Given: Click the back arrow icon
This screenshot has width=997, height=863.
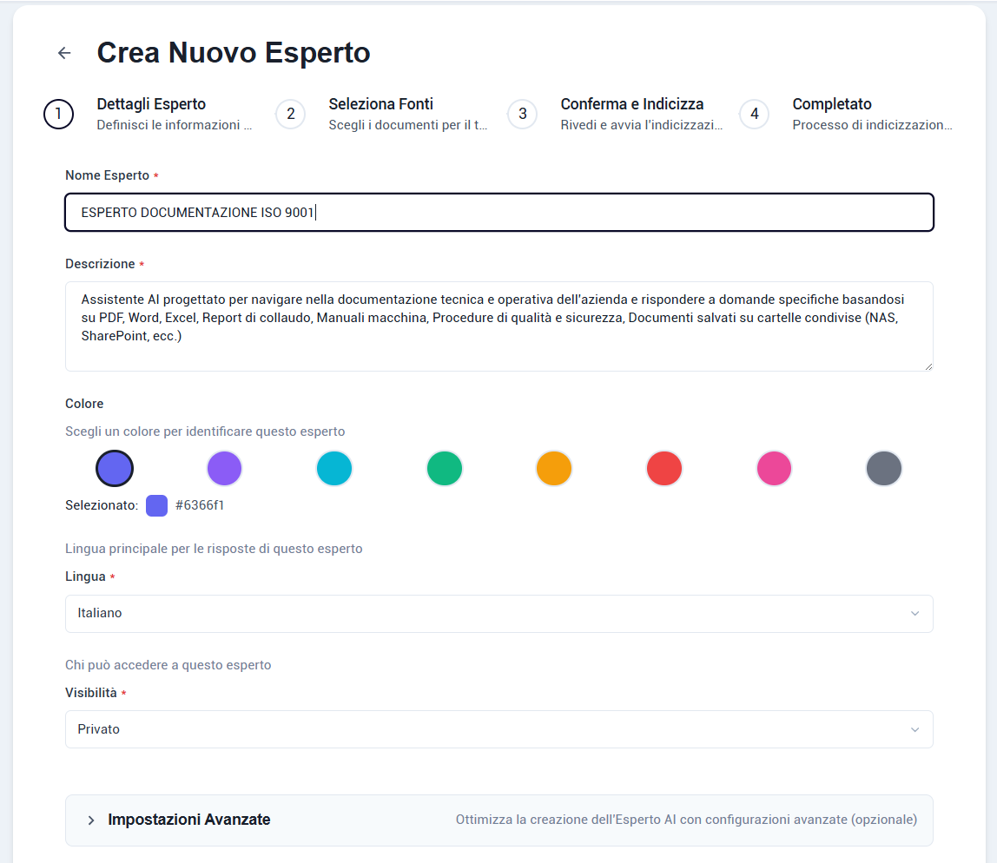Looking at the screenshot, I should [x=64, y=53].
